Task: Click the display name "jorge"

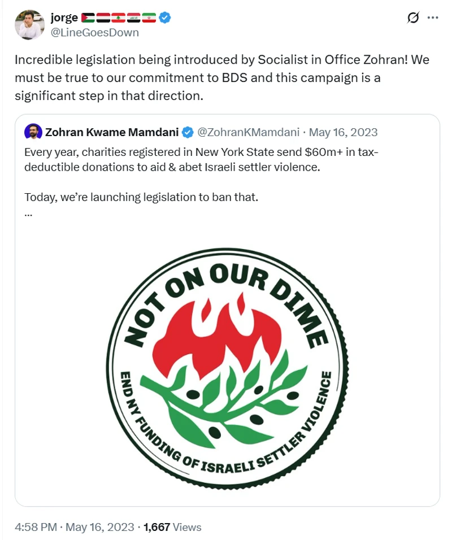Action: click(x=64, y=18)
